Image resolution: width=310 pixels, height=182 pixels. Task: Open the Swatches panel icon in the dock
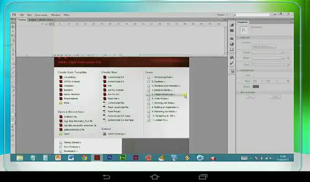pos(232,30)
